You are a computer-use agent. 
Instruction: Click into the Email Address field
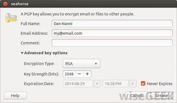tap(112, 33)
